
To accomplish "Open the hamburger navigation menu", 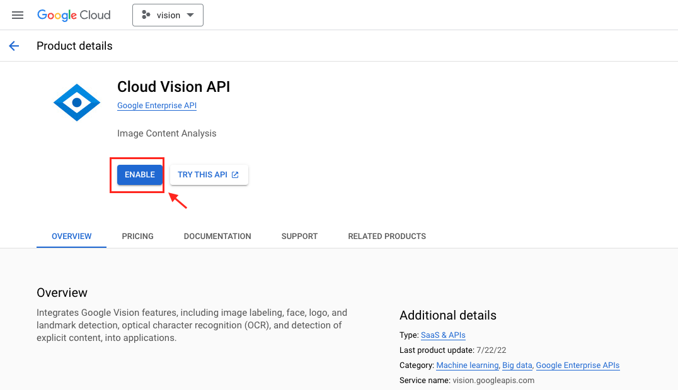I will pos(17,15).
